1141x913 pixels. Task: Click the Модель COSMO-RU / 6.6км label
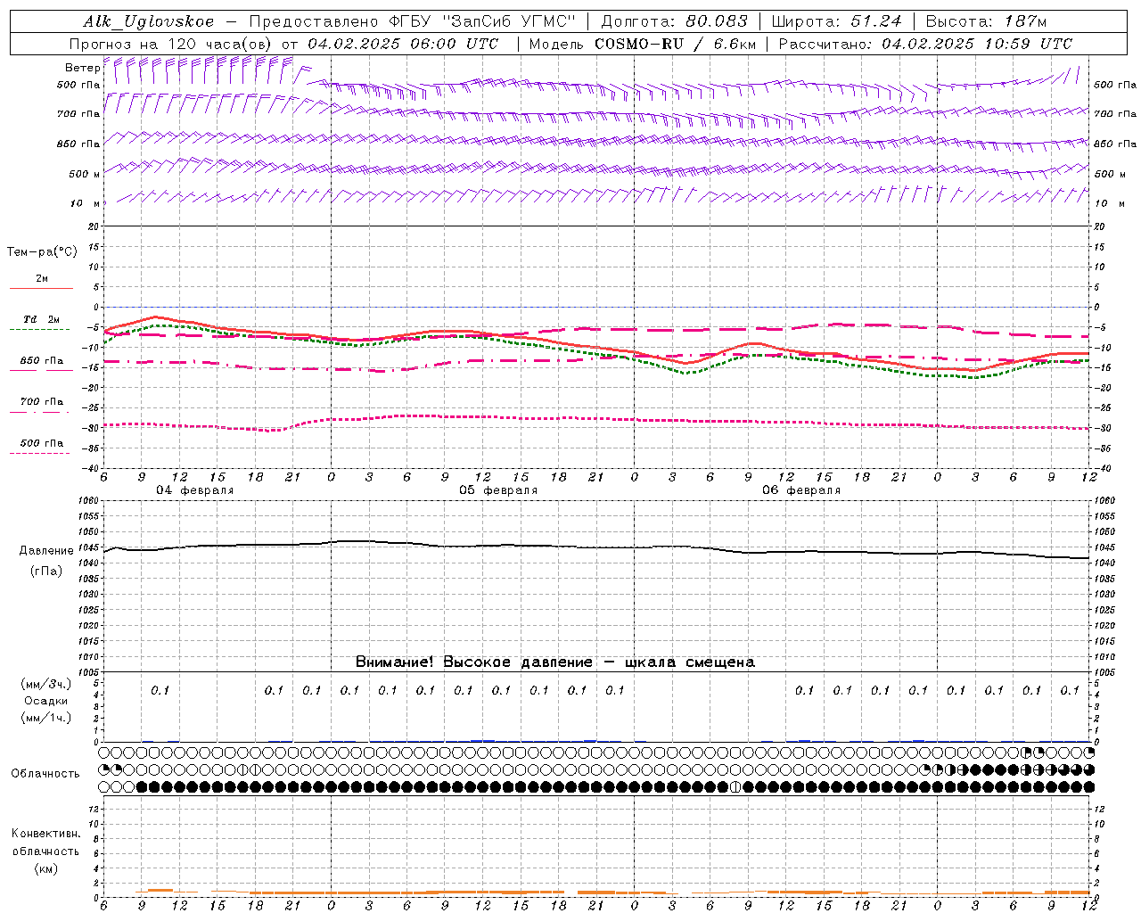[642, 44]
